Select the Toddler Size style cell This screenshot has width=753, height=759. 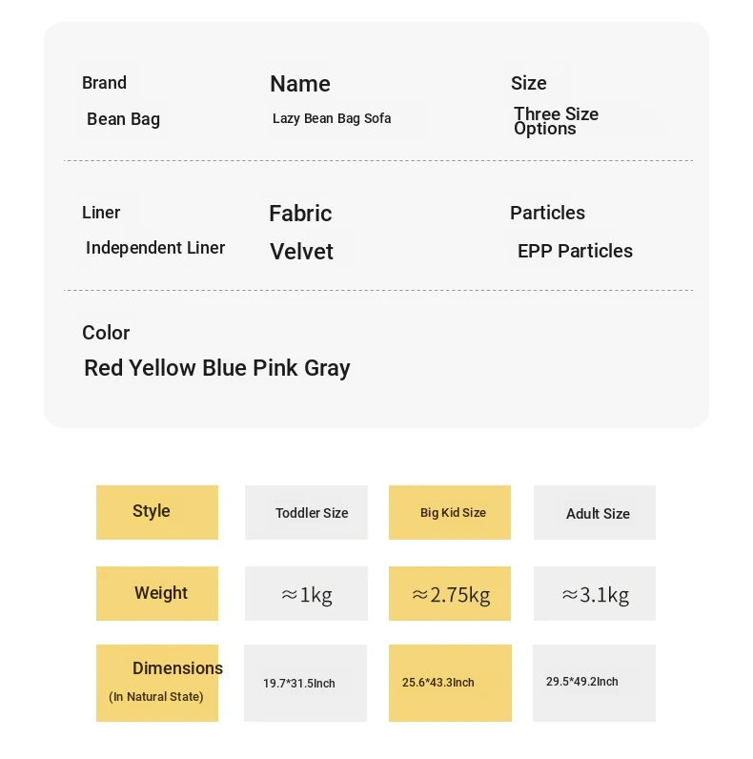[306, 512]
